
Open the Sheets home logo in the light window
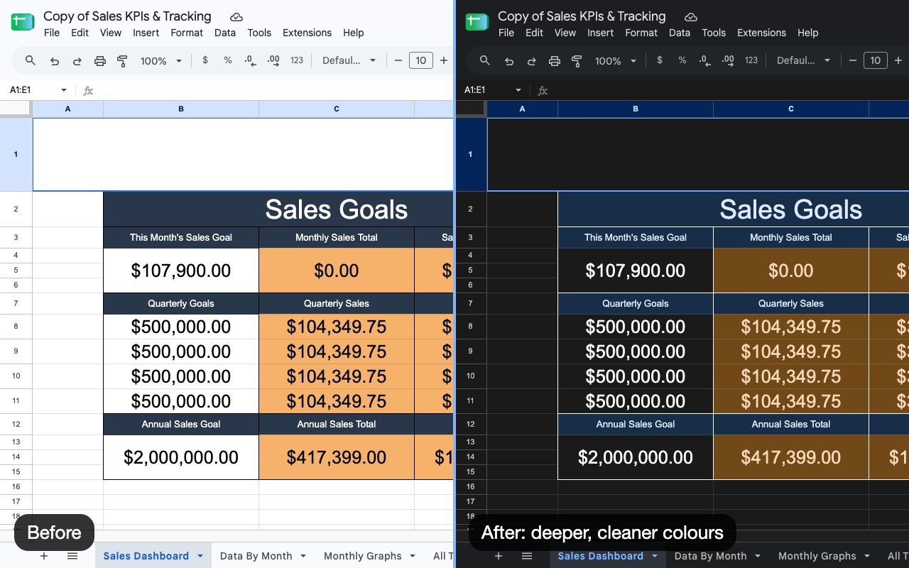(x=23, y=22)
